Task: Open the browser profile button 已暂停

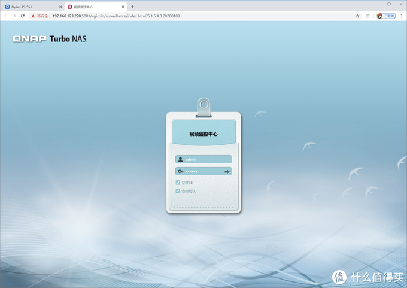Action: [386, 16]
